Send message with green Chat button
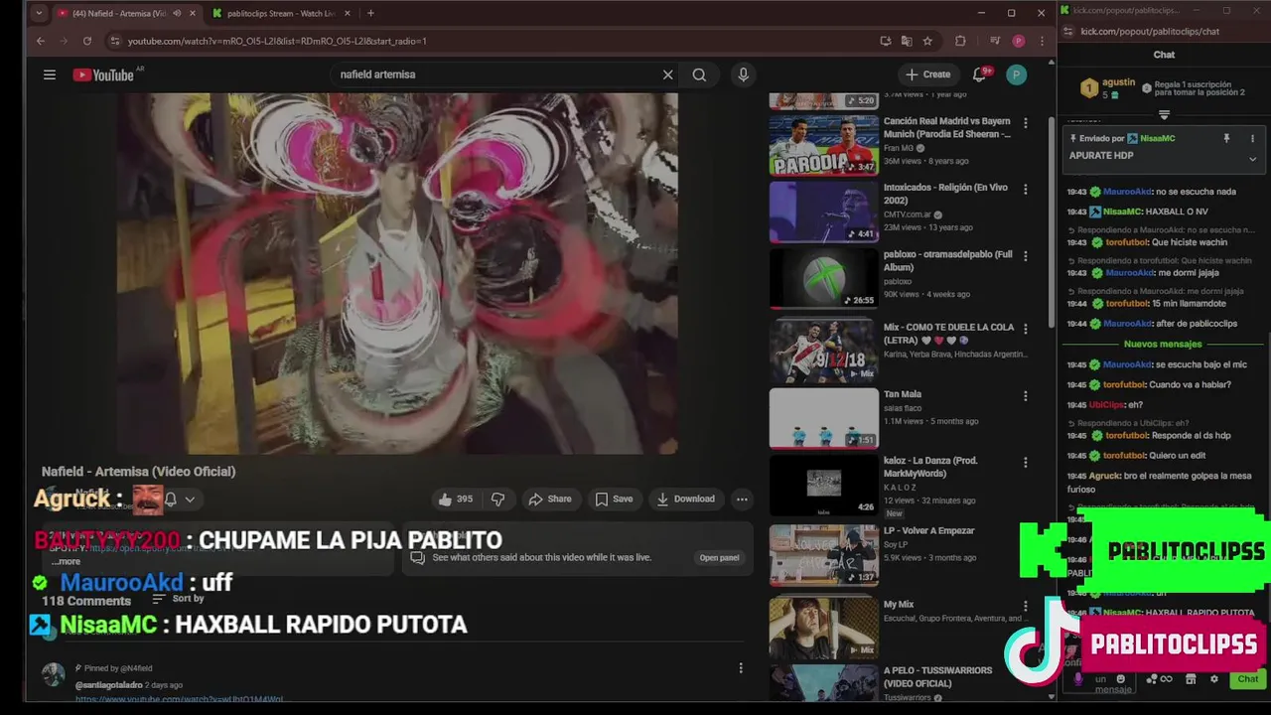Viewport: 1271px width, 715px height. pyautogui.click(x=1247, y=679)
